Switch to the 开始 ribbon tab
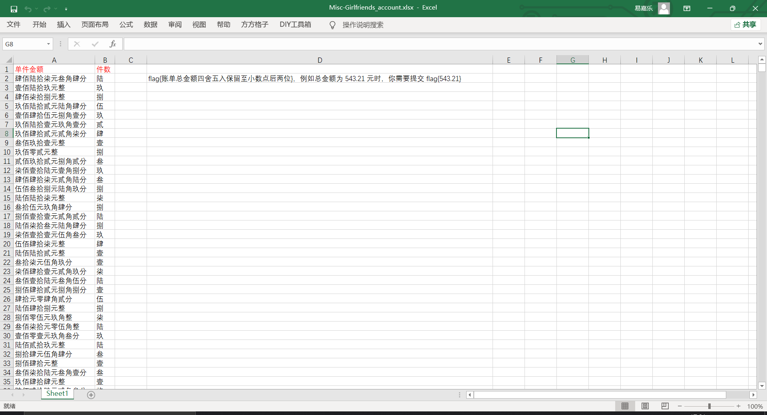Image resolution: width=767 pixels, height=415 pixels. tap(39, 24)
